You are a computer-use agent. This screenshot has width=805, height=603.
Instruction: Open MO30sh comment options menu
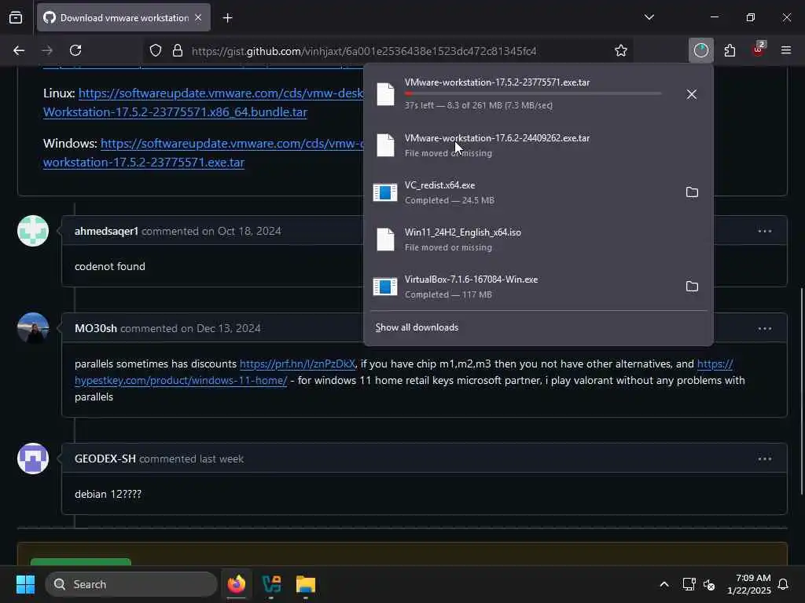[764, 329]
